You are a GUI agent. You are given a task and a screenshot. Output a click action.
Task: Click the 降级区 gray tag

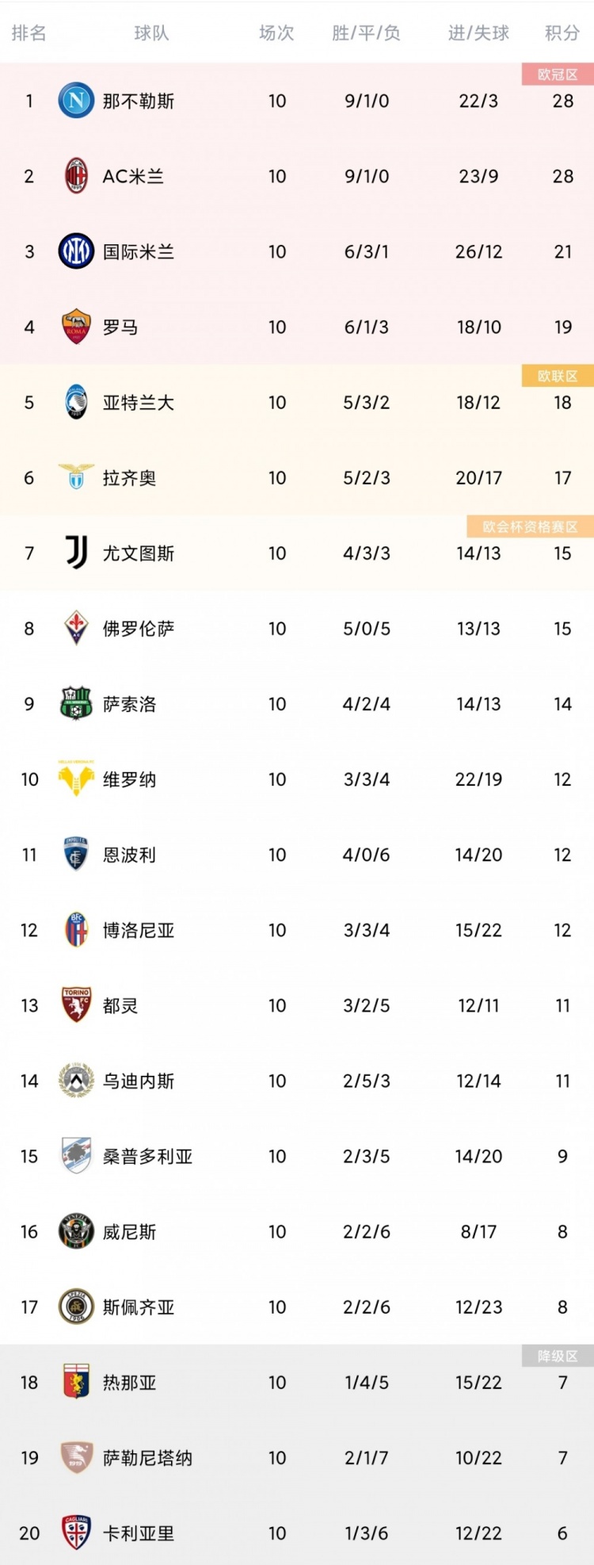point(558,1356)
